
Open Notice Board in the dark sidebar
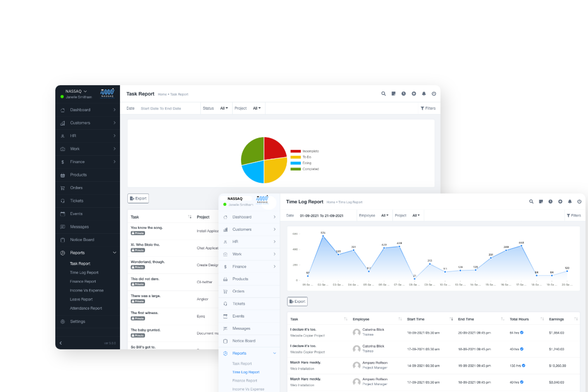pos(82,240)
